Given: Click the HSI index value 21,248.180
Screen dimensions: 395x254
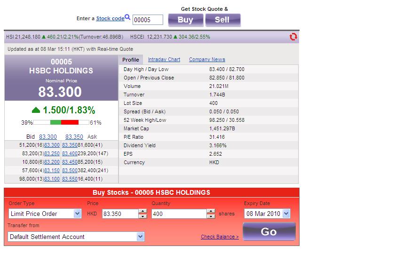Looking at the screenshot, I should click(27, 37).
